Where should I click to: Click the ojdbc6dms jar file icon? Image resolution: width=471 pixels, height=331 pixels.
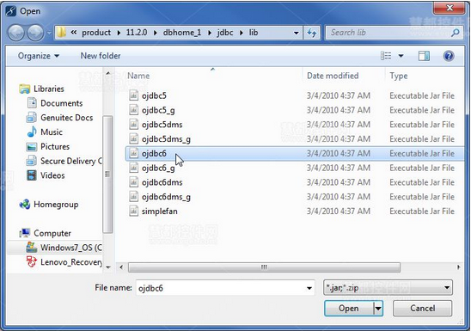click(x=134, y=182)
